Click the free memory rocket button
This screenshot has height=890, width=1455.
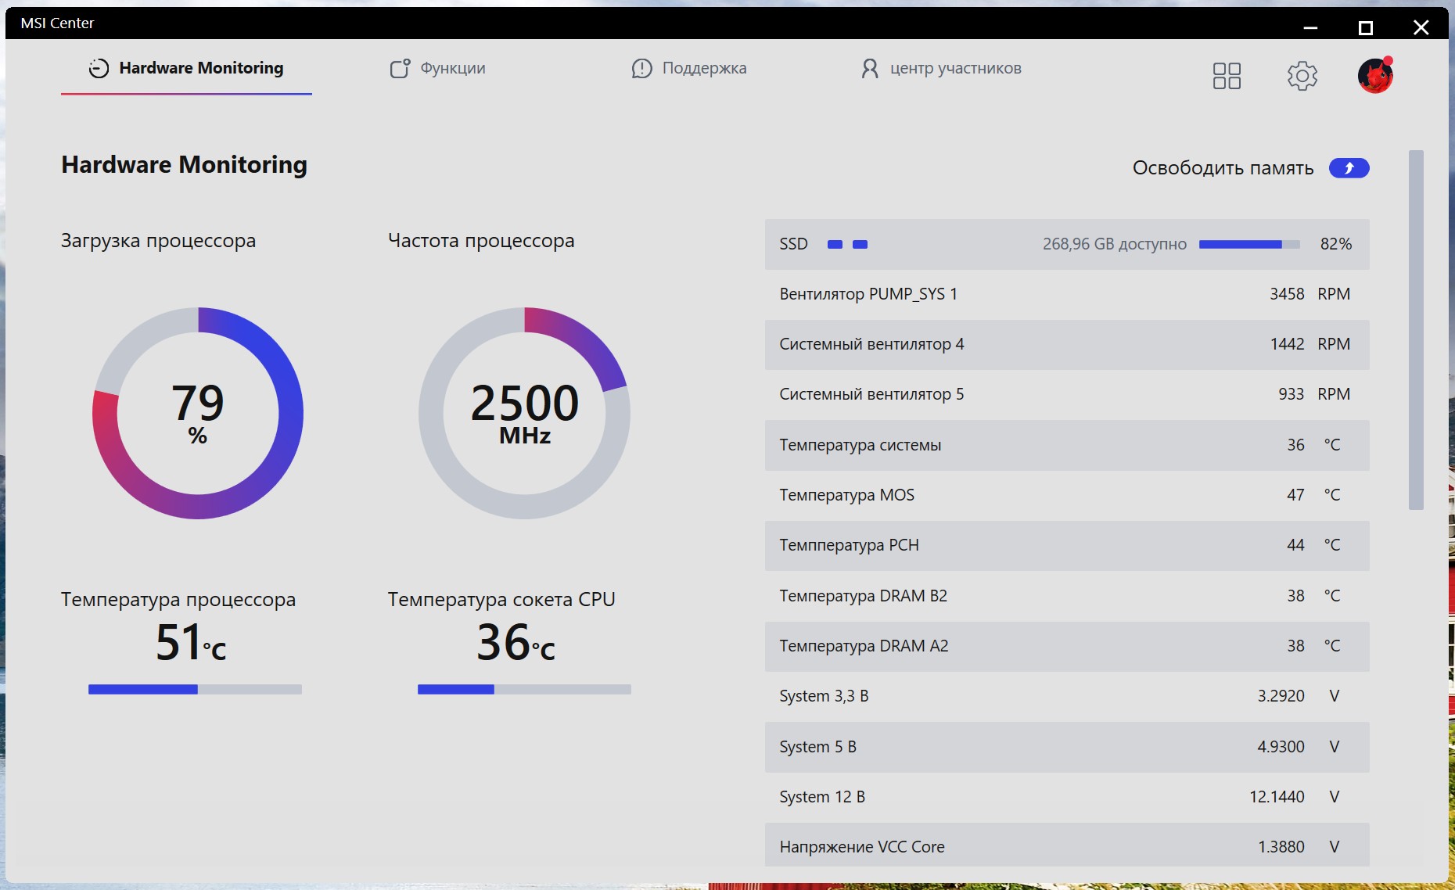click(1349, 168)
